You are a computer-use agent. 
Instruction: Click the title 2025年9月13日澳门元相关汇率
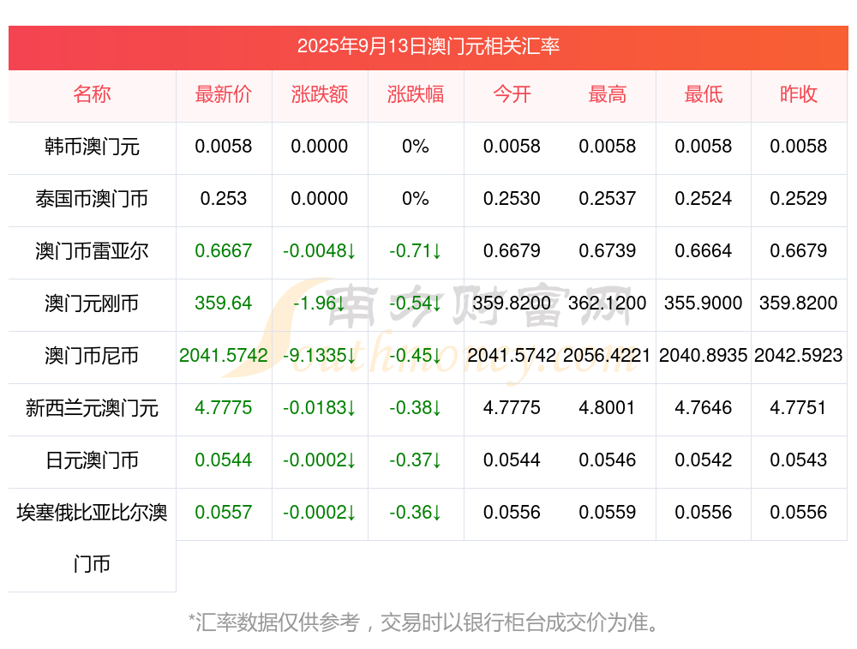428,46
